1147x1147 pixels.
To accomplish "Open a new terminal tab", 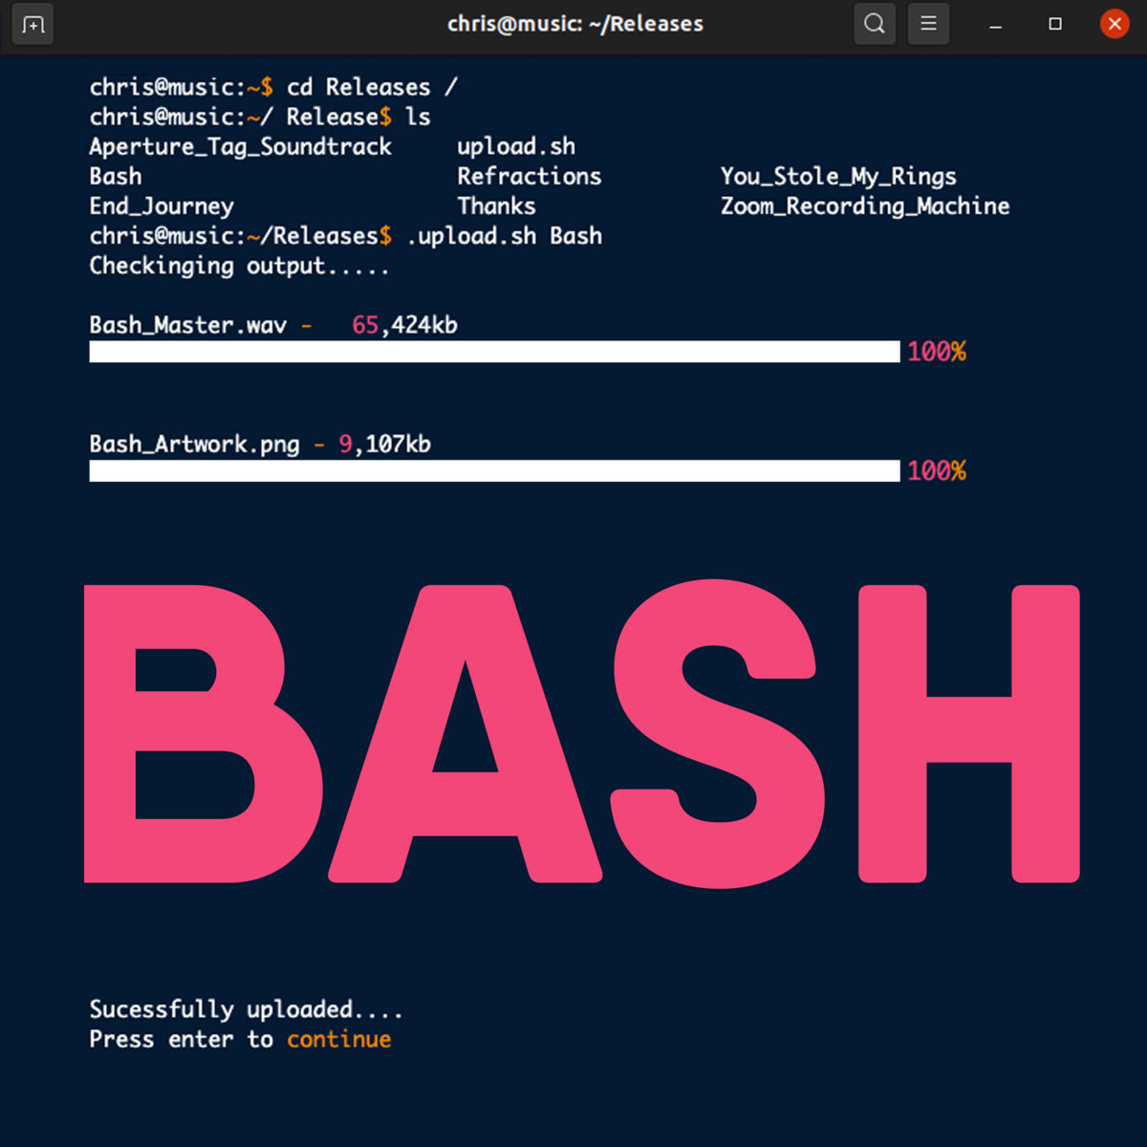I will click(x=33, y=24).
